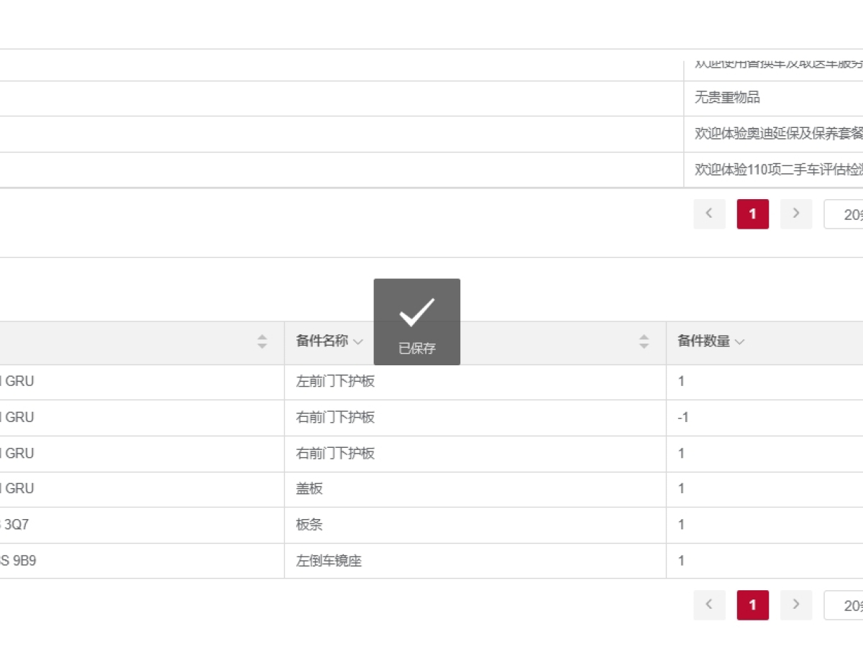
Task: Click the 备件数量 column header
Action: coord(703,341)
